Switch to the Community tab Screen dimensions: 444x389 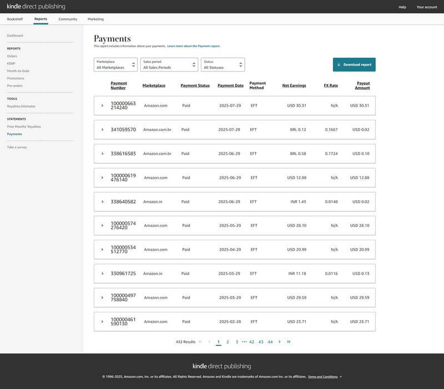click(68, 19)
